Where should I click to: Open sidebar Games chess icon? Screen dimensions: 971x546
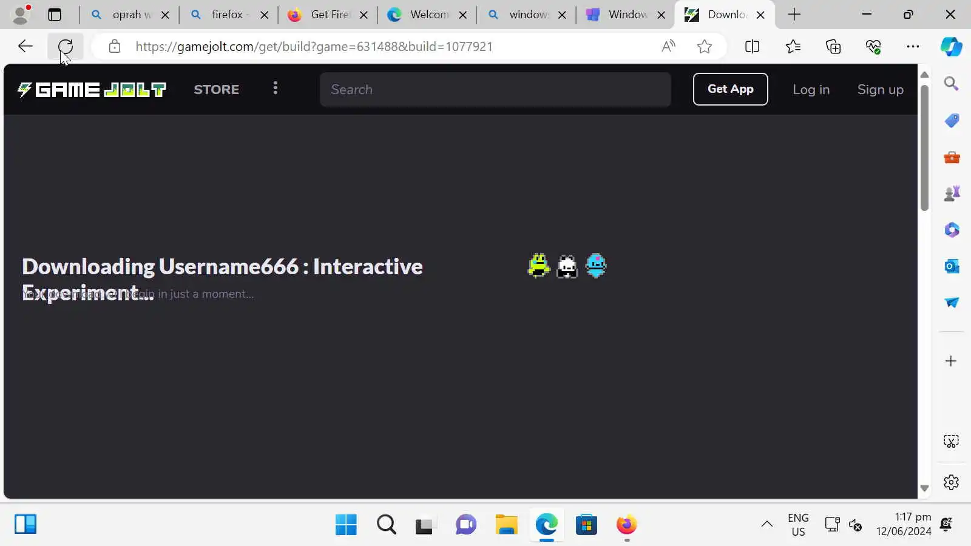point(952,194)
